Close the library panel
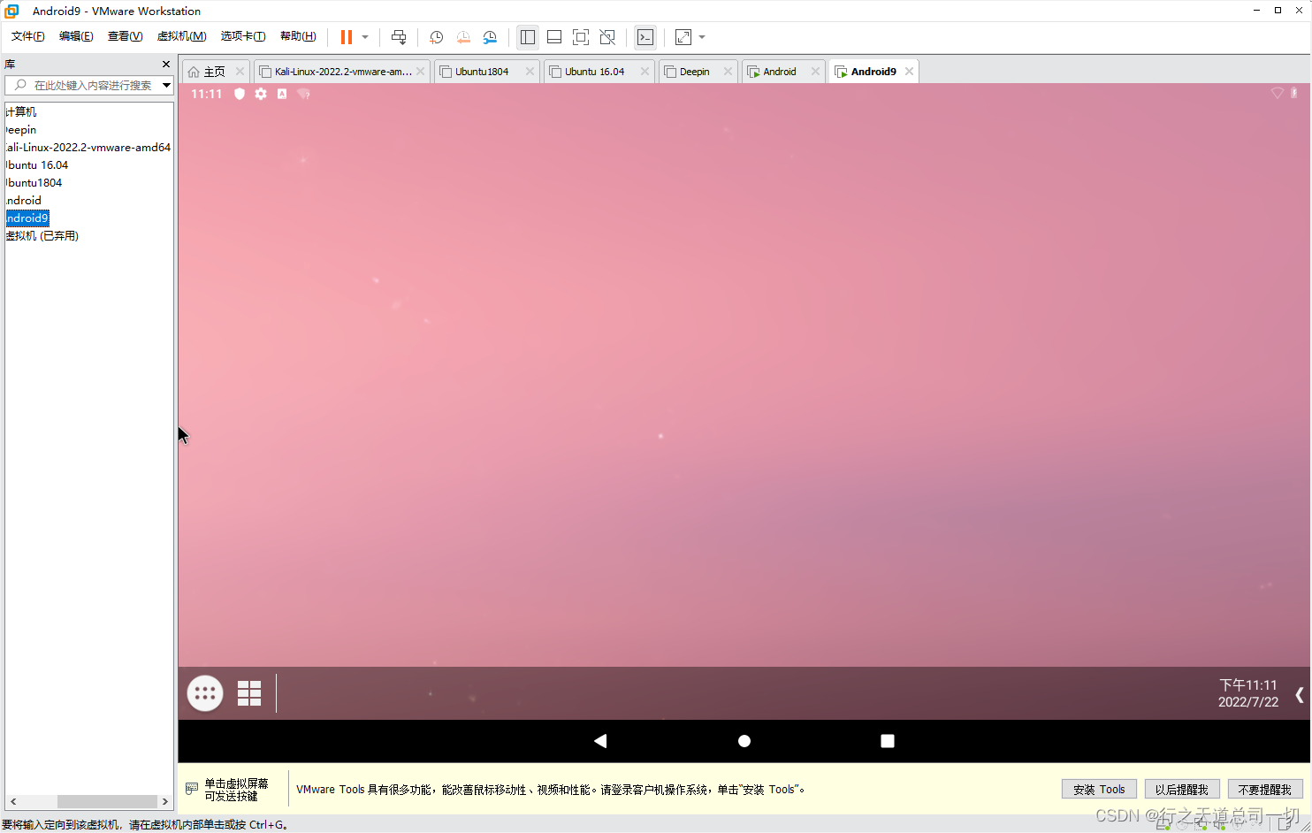Viewport: 1312px width, 833px height. (166, 65)
